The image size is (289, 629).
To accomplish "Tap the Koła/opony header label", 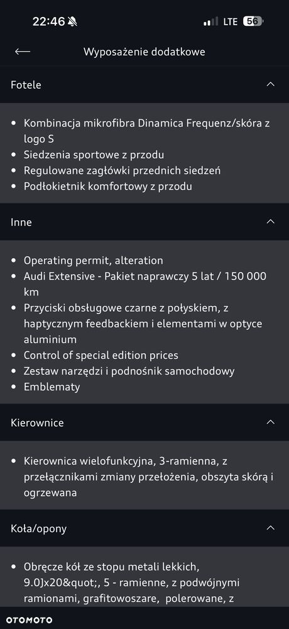I will point(39,529).
